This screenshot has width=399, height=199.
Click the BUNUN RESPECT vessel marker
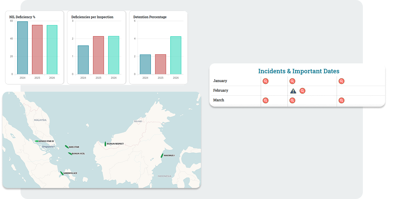point(105,144)
